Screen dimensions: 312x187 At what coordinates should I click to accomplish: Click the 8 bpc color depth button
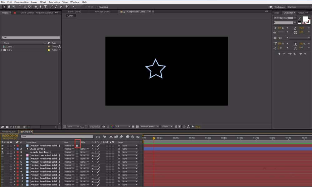point(17,127)
